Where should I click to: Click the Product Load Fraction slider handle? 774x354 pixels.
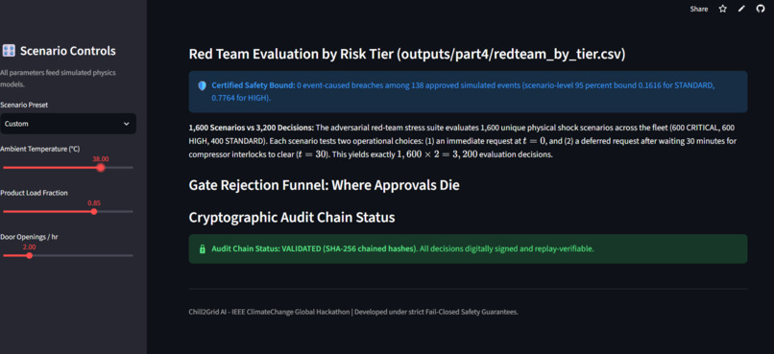pyautogui.click(x=94, y=211)
